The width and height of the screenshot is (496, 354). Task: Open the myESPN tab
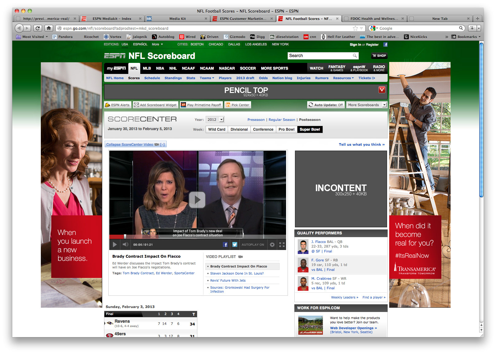coord(116,68)
